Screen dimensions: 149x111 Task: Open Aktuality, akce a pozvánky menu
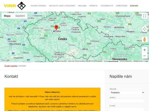click(62, 6)
